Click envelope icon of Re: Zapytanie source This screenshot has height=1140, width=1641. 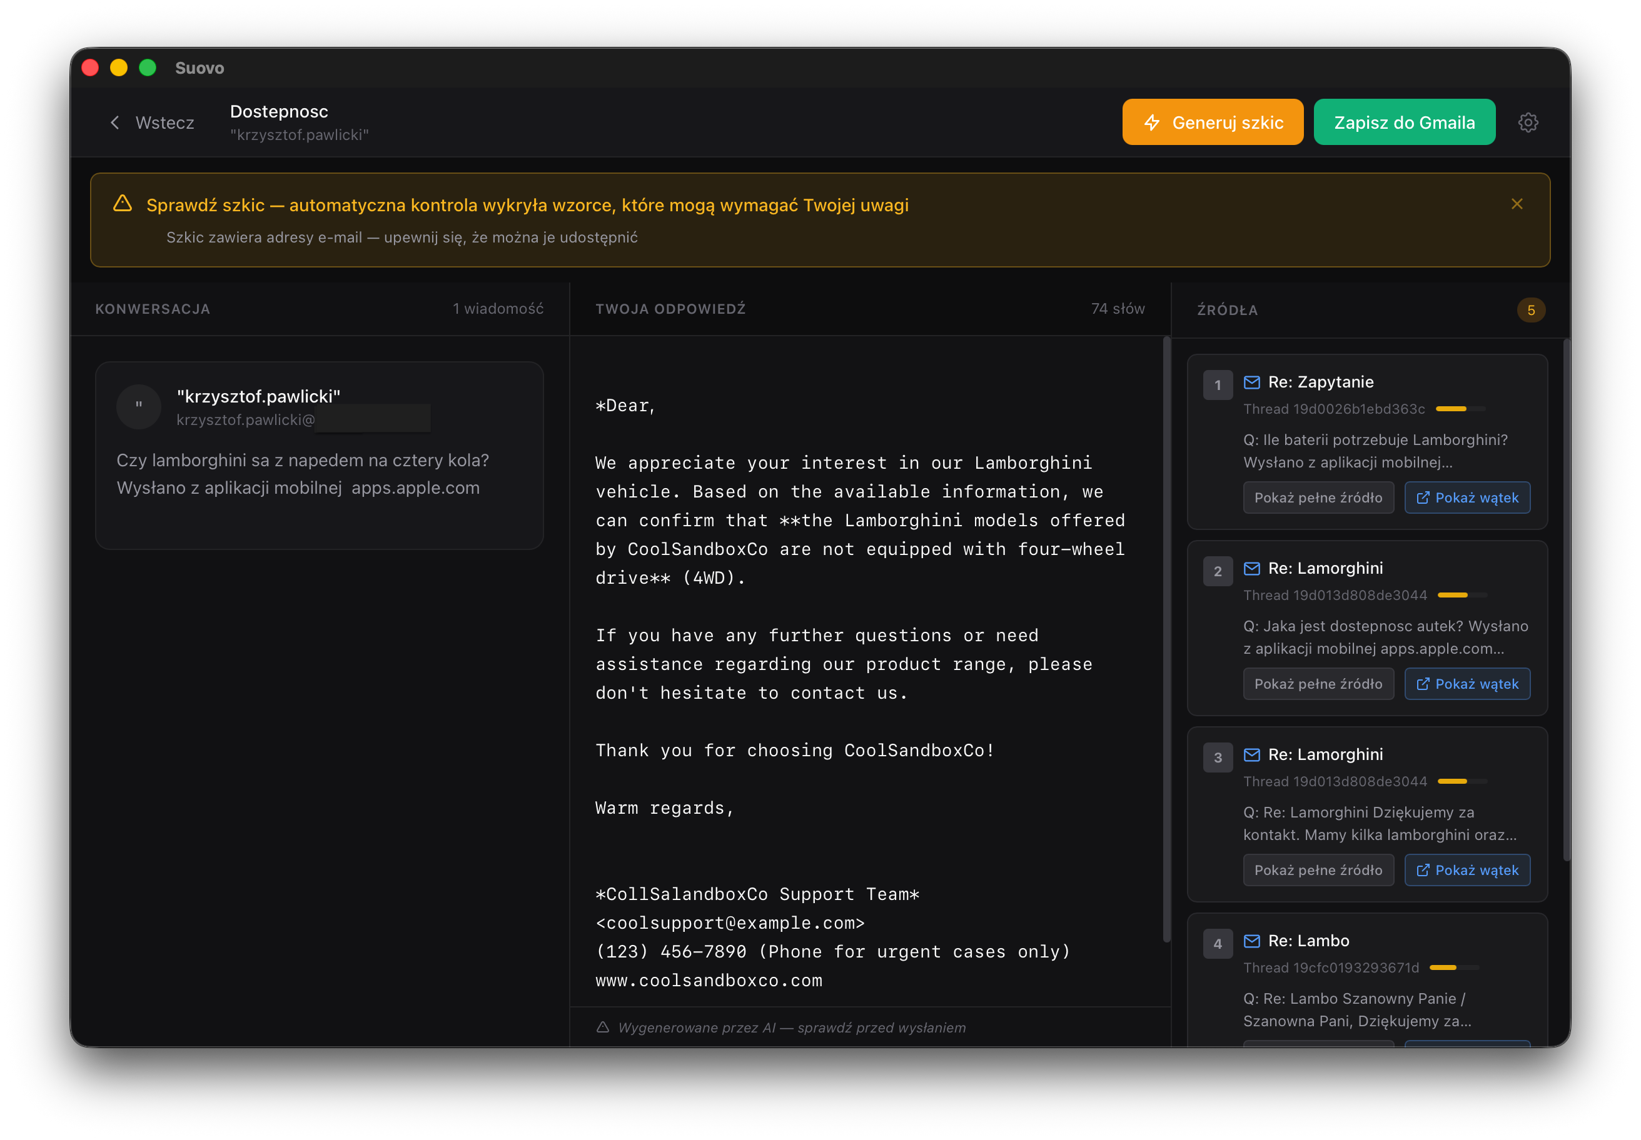(x=1251, y=382)
